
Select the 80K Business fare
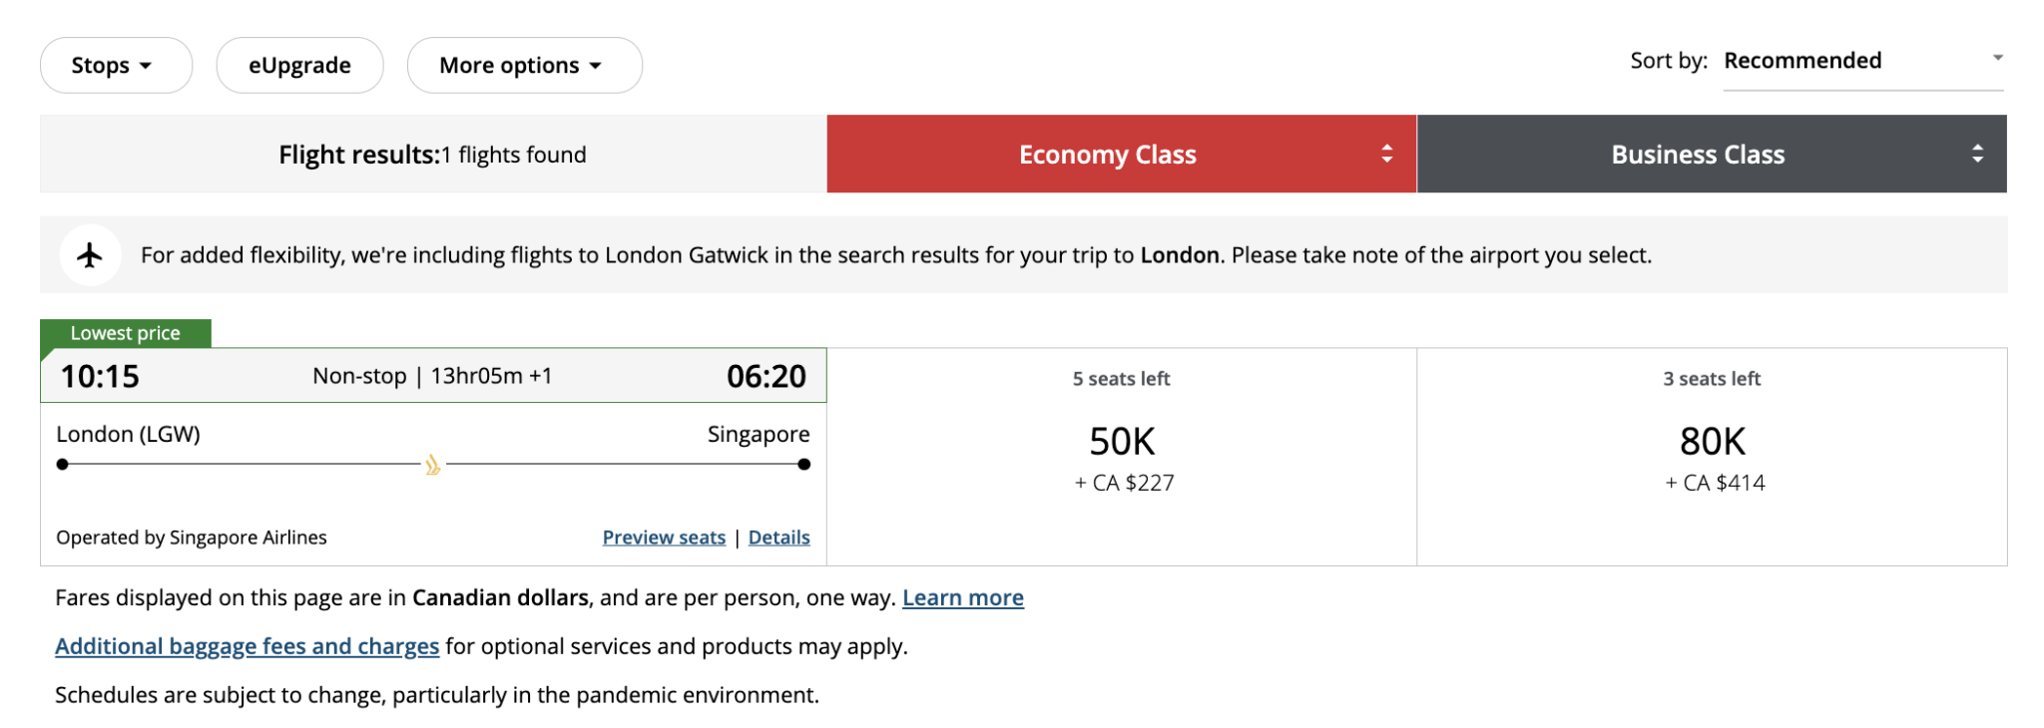coord(1711,439)
